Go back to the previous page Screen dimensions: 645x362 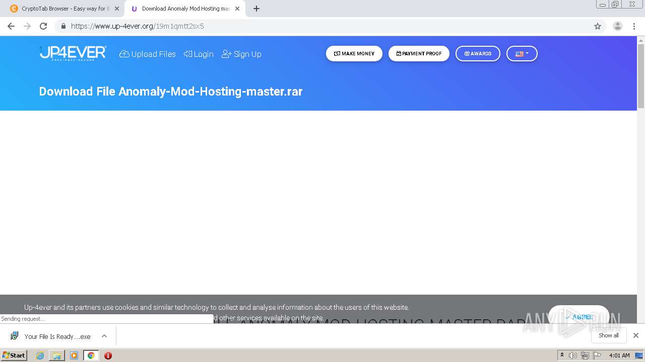click(11, 26)
